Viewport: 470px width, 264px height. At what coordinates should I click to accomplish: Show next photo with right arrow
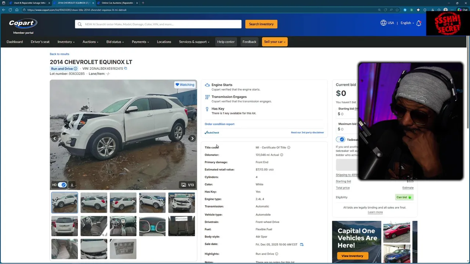(192, 139)
